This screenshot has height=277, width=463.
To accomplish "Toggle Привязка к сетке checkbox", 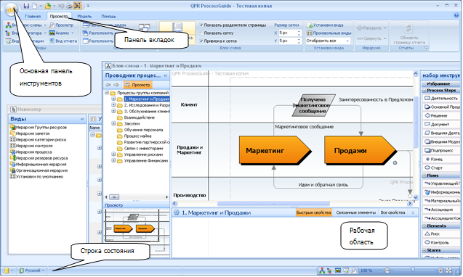I will (201, 41).
